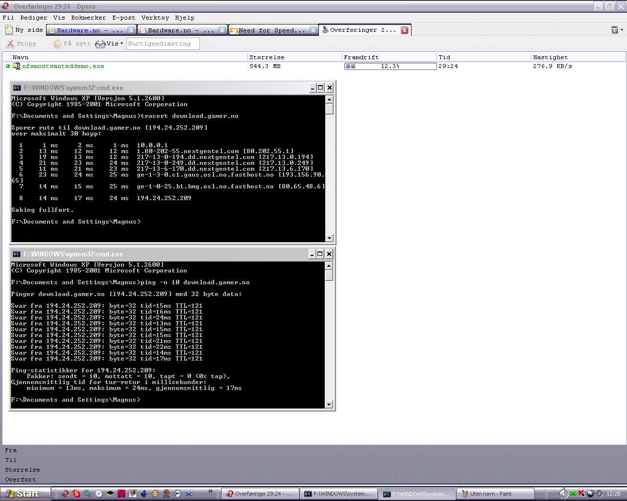Screen dimensions: 627x501
Task: Switch to Overføringer taskbar button
Action: (260, 494)
